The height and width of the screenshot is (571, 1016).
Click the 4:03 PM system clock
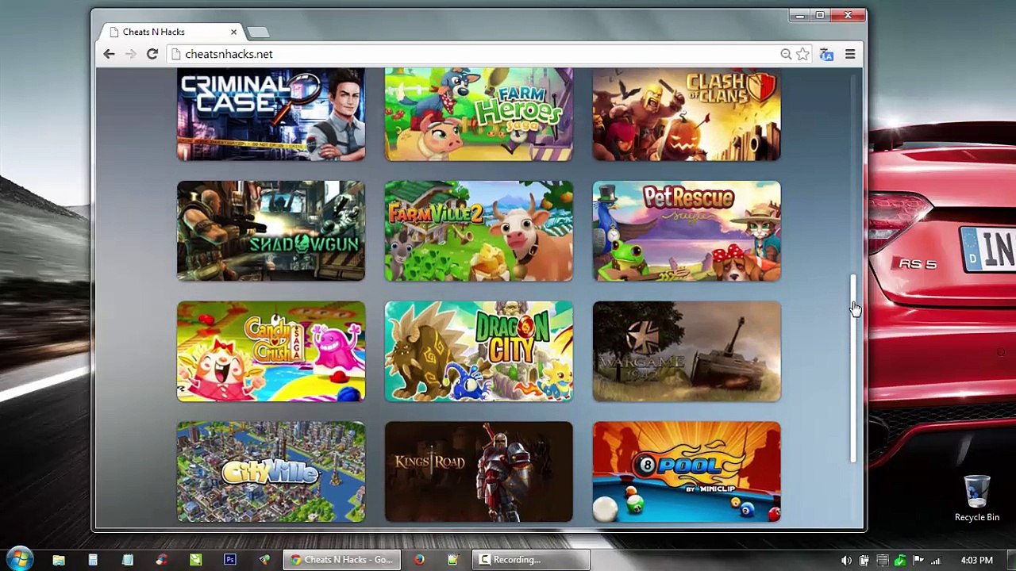[976, 561]
